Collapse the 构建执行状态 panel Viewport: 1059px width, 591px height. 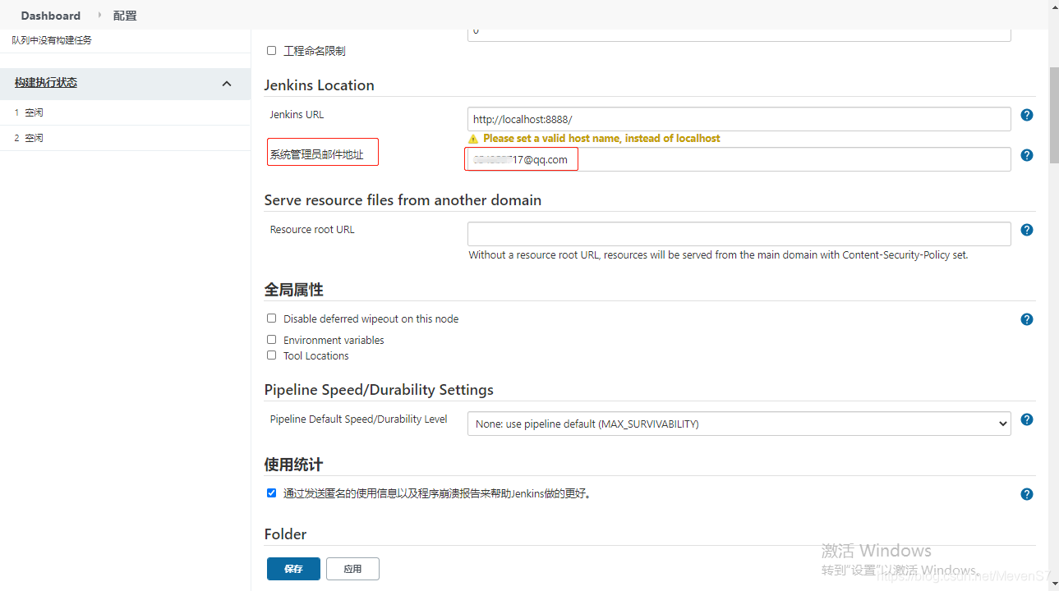click(x=227, y=83)
